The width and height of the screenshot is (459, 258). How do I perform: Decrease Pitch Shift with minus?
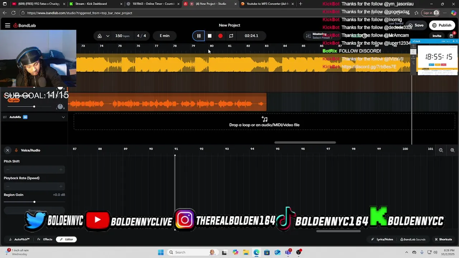click(8, 169)
